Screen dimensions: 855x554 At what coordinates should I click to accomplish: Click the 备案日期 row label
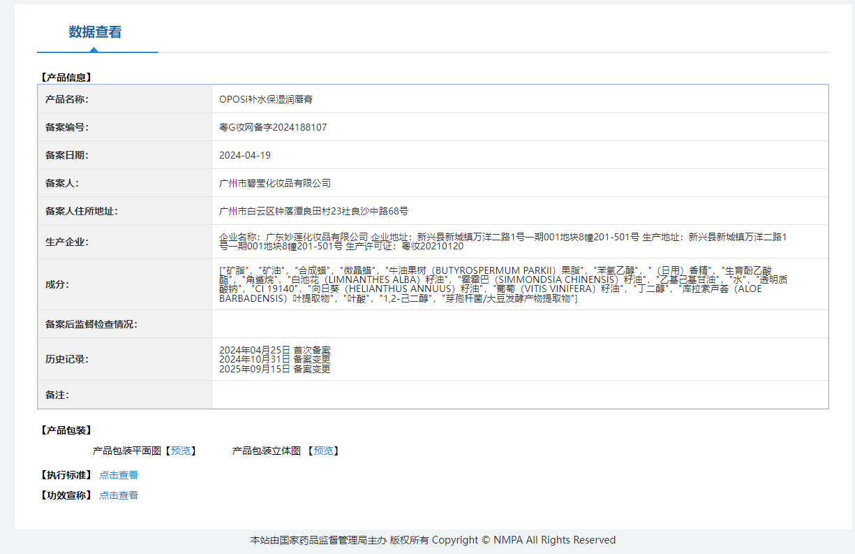pos(67,155)
